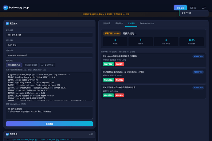Click the 适用目录 field src/image_processing/
212x141 pixels.
pyautogui.click(x=49, y=55)
